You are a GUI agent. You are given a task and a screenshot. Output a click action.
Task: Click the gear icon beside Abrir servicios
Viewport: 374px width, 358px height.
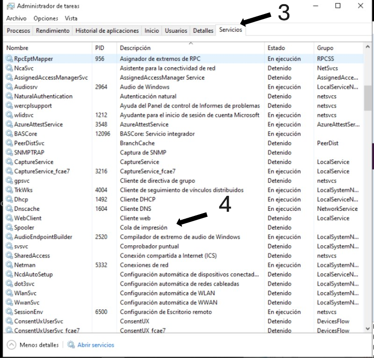click(x=71, y=345)
